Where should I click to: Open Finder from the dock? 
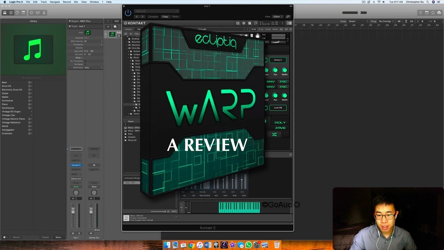click(x=167, y=245)
